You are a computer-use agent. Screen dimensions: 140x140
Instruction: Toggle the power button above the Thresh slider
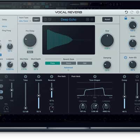[6, 77]
